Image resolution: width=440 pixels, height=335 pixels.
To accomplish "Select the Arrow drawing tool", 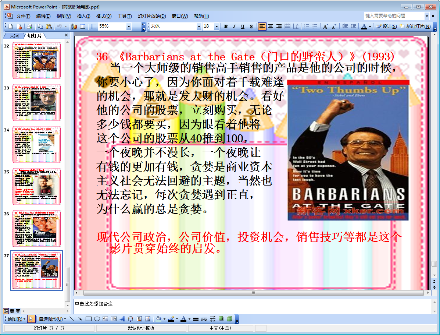I will [80, 319].
